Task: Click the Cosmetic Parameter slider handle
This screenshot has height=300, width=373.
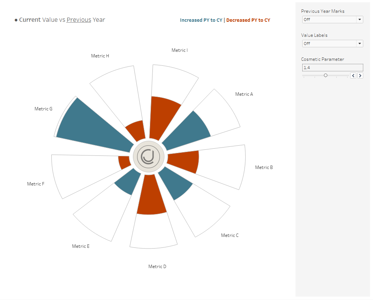Action: [x=325, y=75]
